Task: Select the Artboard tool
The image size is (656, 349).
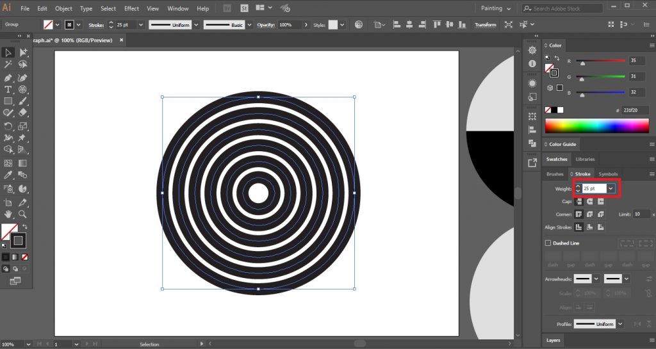Action: (8, 203)
